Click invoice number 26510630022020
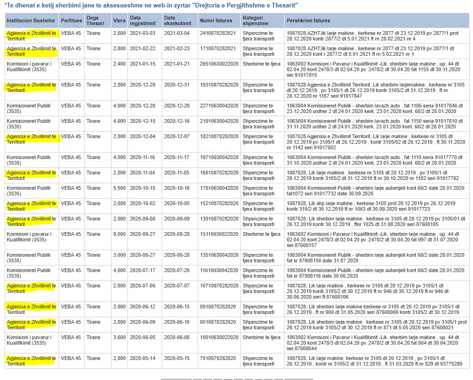Screen dimensions: 473x380 [219, 64]
